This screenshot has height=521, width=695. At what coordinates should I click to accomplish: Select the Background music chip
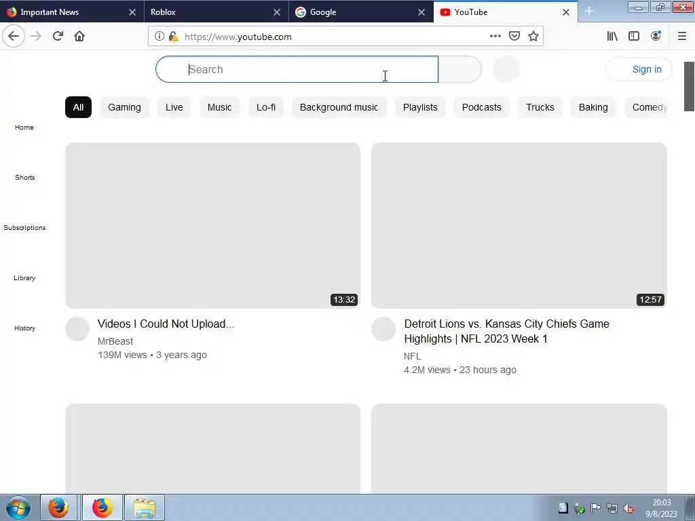[339, 107]
